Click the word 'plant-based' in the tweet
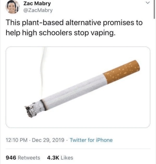The image size is (156, 164). point(43,23)
